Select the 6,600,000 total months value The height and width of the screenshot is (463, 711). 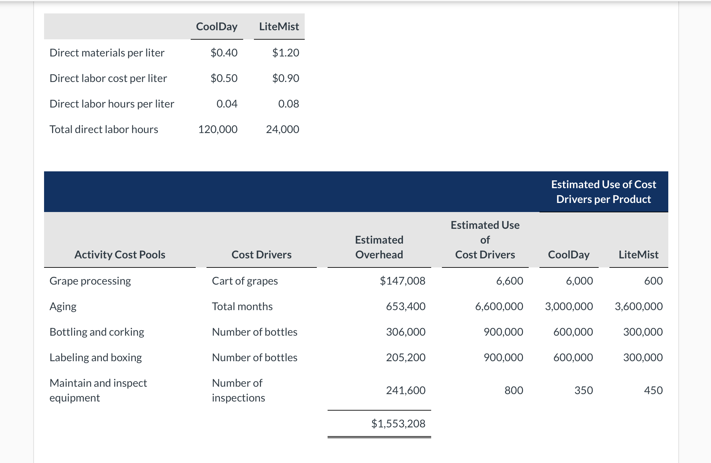click(499, 306)
